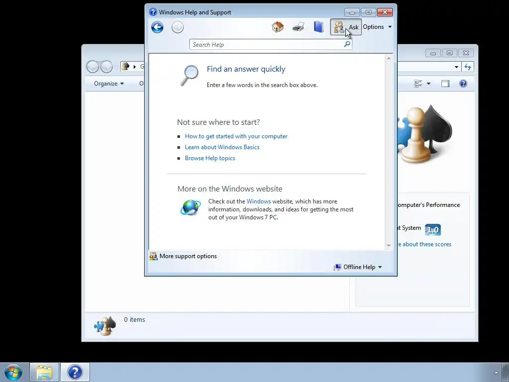Click the globe icon beside Windows website text
This screenshot has height=382, width=509.
190,207
